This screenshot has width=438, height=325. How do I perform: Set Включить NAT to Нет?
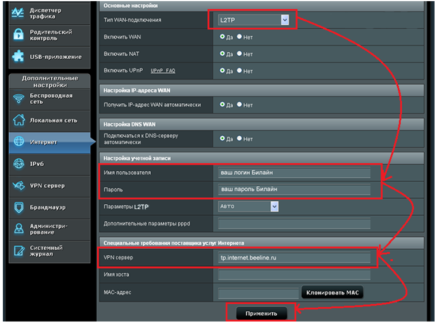point(239,53)
